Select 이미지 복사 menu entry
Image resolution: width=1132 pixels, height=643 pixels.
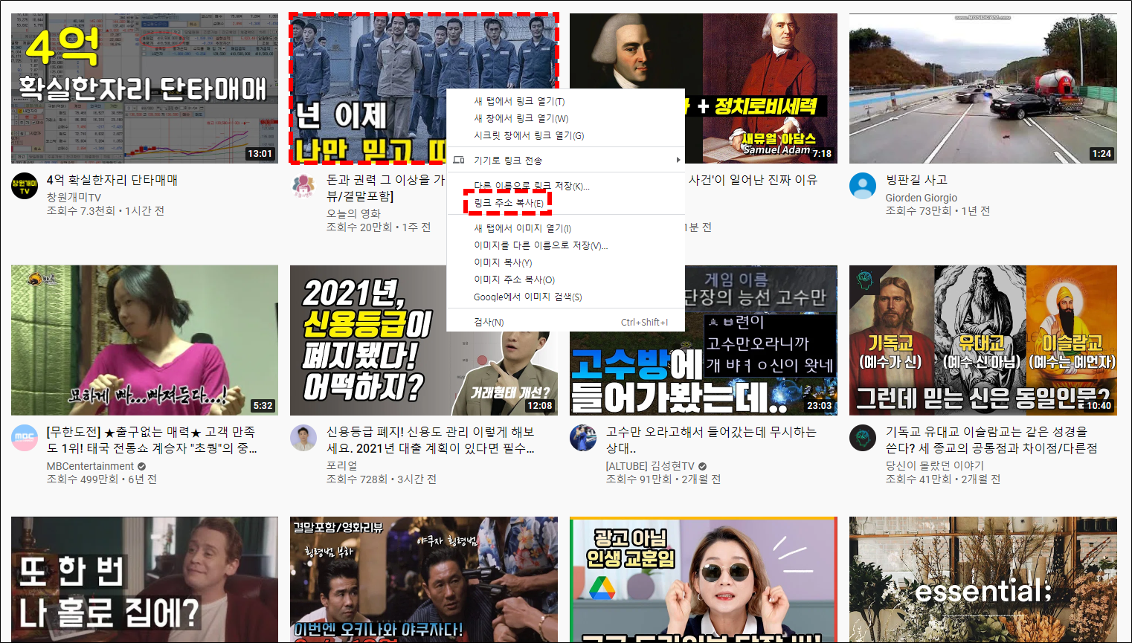tap(565, 262)
